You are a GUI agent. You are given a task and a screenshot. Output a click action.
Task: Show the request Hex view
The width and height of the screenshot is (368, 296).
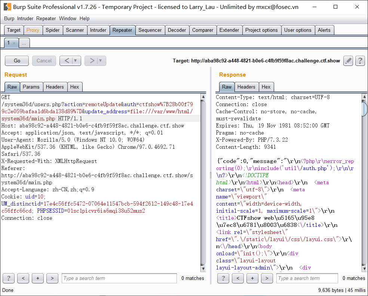coord(75,87)
